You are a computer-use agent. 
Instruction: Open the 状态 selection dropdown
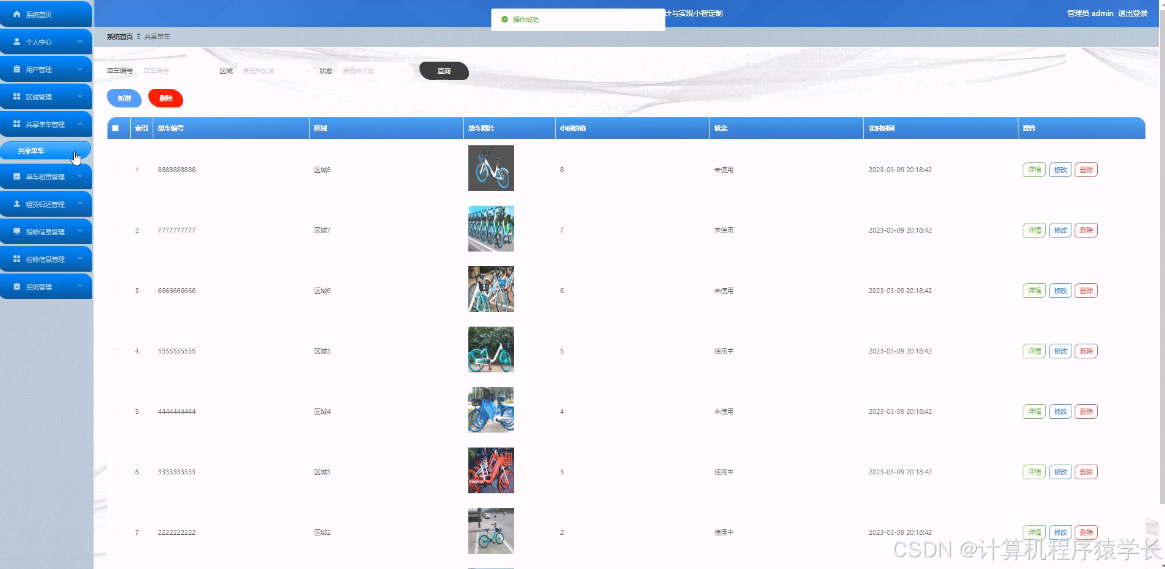click(376, 71)
